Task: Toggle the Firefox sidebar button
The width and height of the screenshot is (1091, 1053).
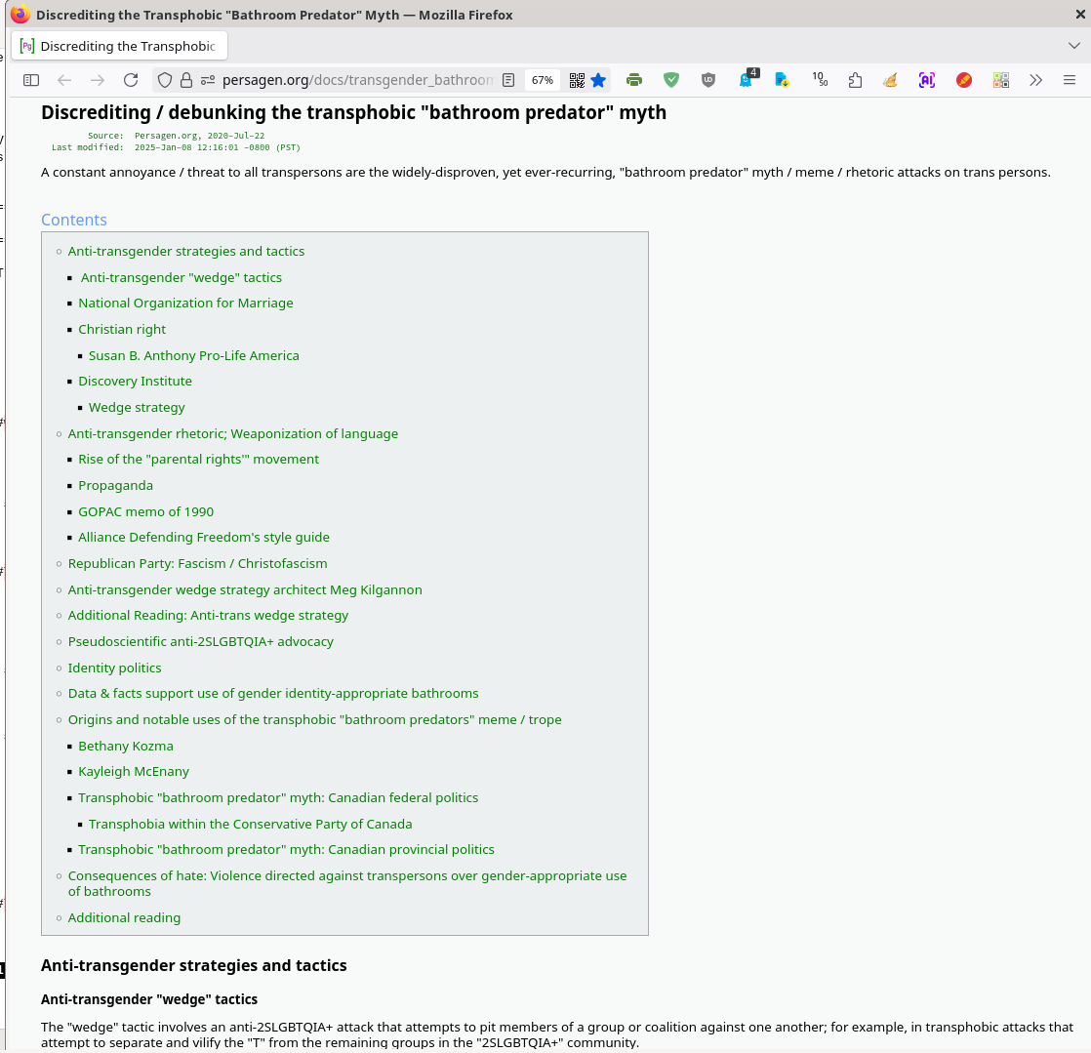Action: click(31, 80)
